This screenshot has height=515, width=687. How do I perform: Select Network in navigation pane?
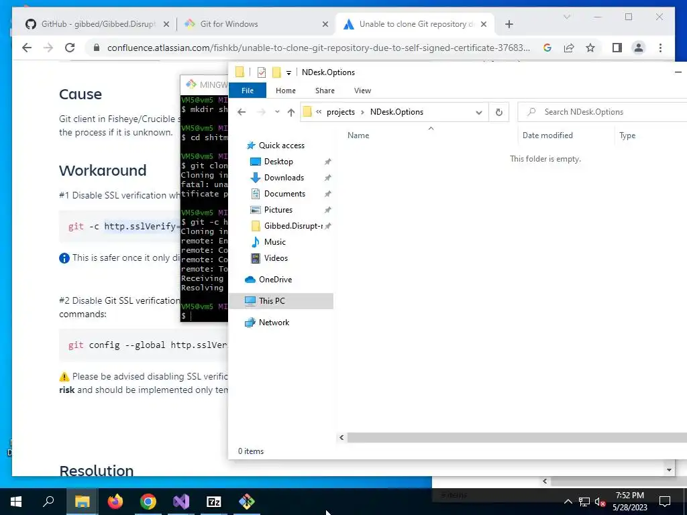click(x=274, y=323)
